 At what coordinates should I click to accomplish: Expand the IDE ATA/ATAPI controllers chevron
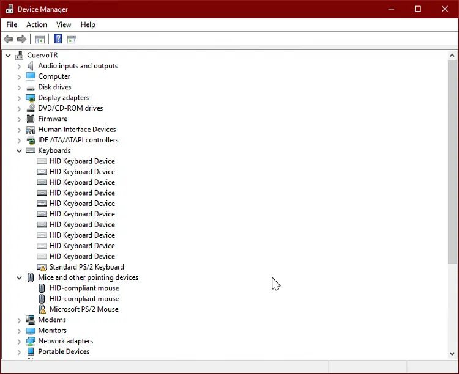pyautogui.click(x=19, y=141)
